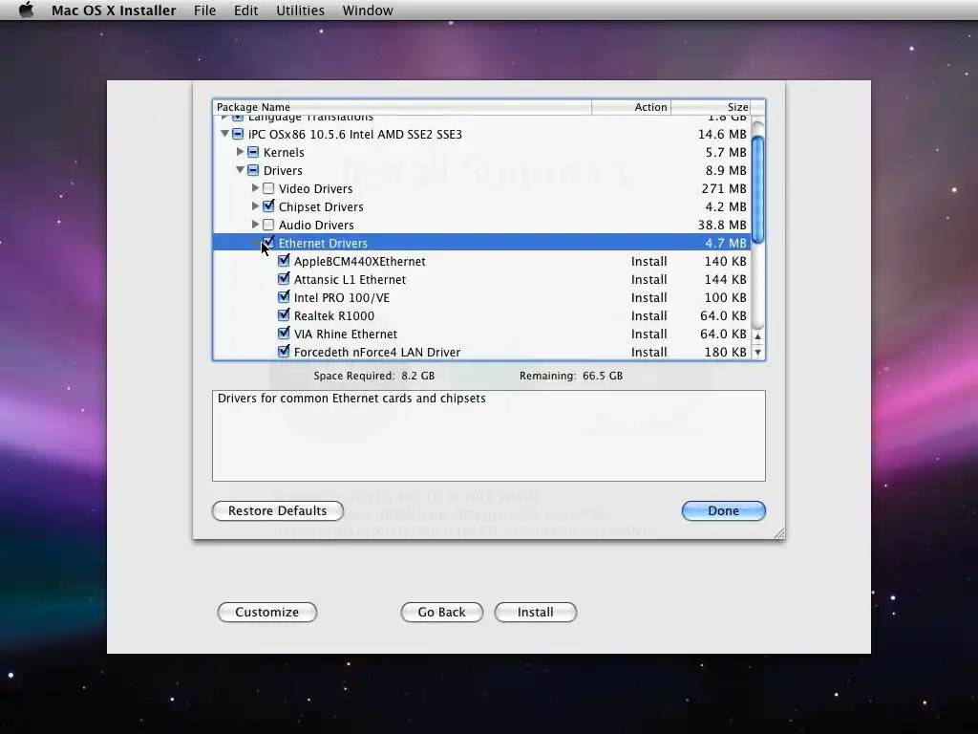The image size is (978, 734).
Task: Expand the Audio Drivers group
Action: tap(255, 224)
